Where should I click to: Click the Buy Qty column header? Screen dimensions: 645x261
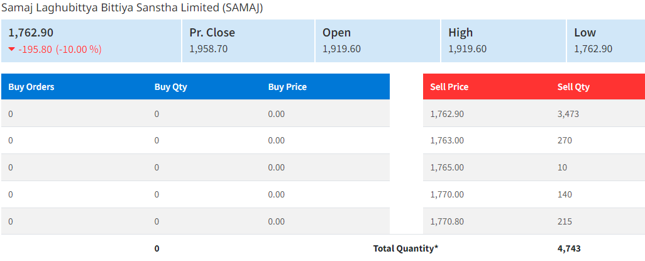tap(171, 87)
